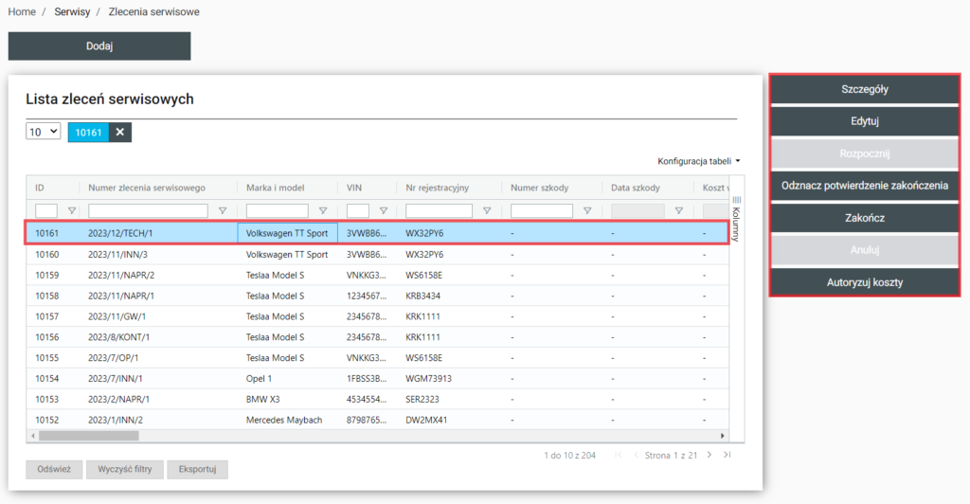Jump to the last page of results

pos(727,456)
